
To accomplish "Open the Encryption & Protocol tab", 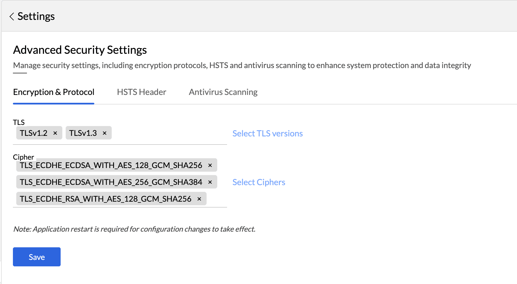I will (x=54, y=92).
